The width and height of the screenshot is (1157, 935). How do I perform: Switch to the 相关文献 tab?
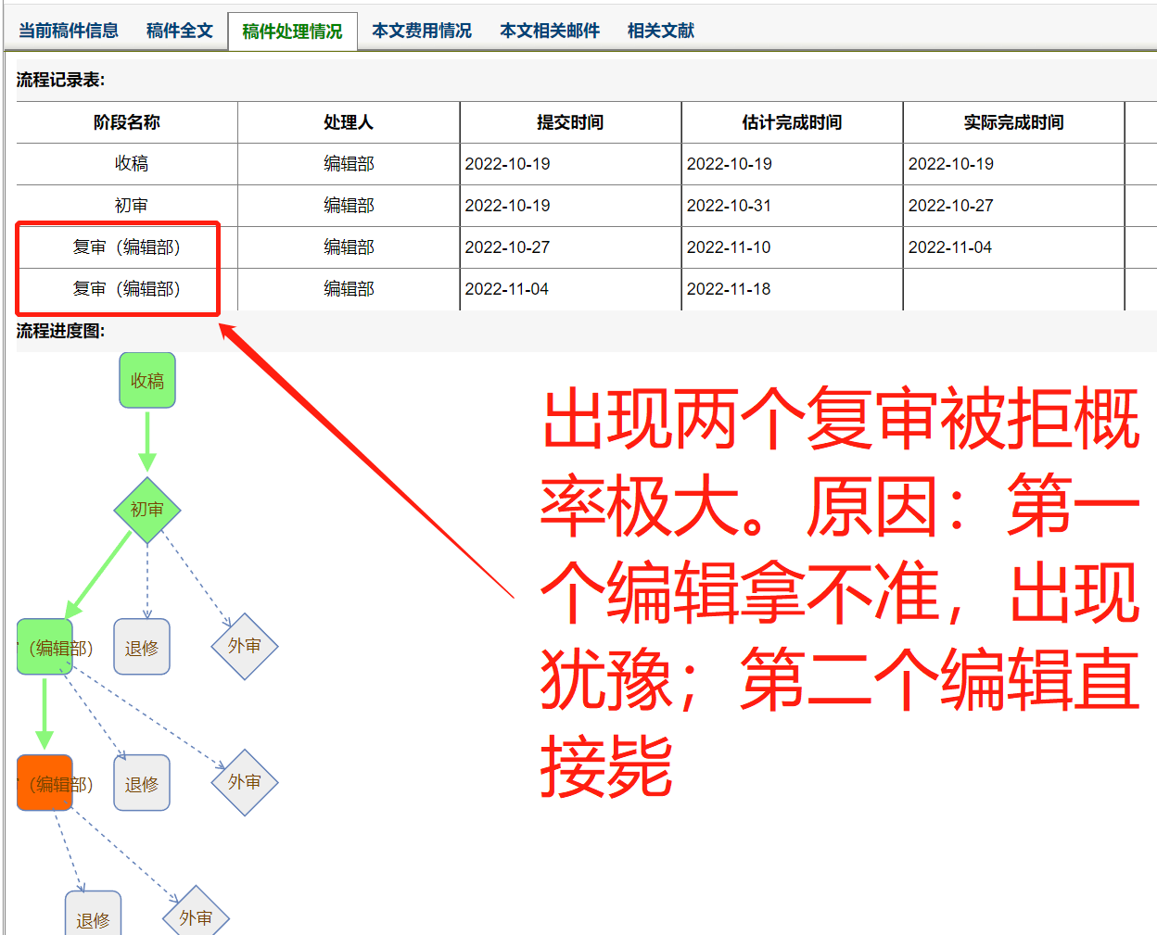point(661,31)
